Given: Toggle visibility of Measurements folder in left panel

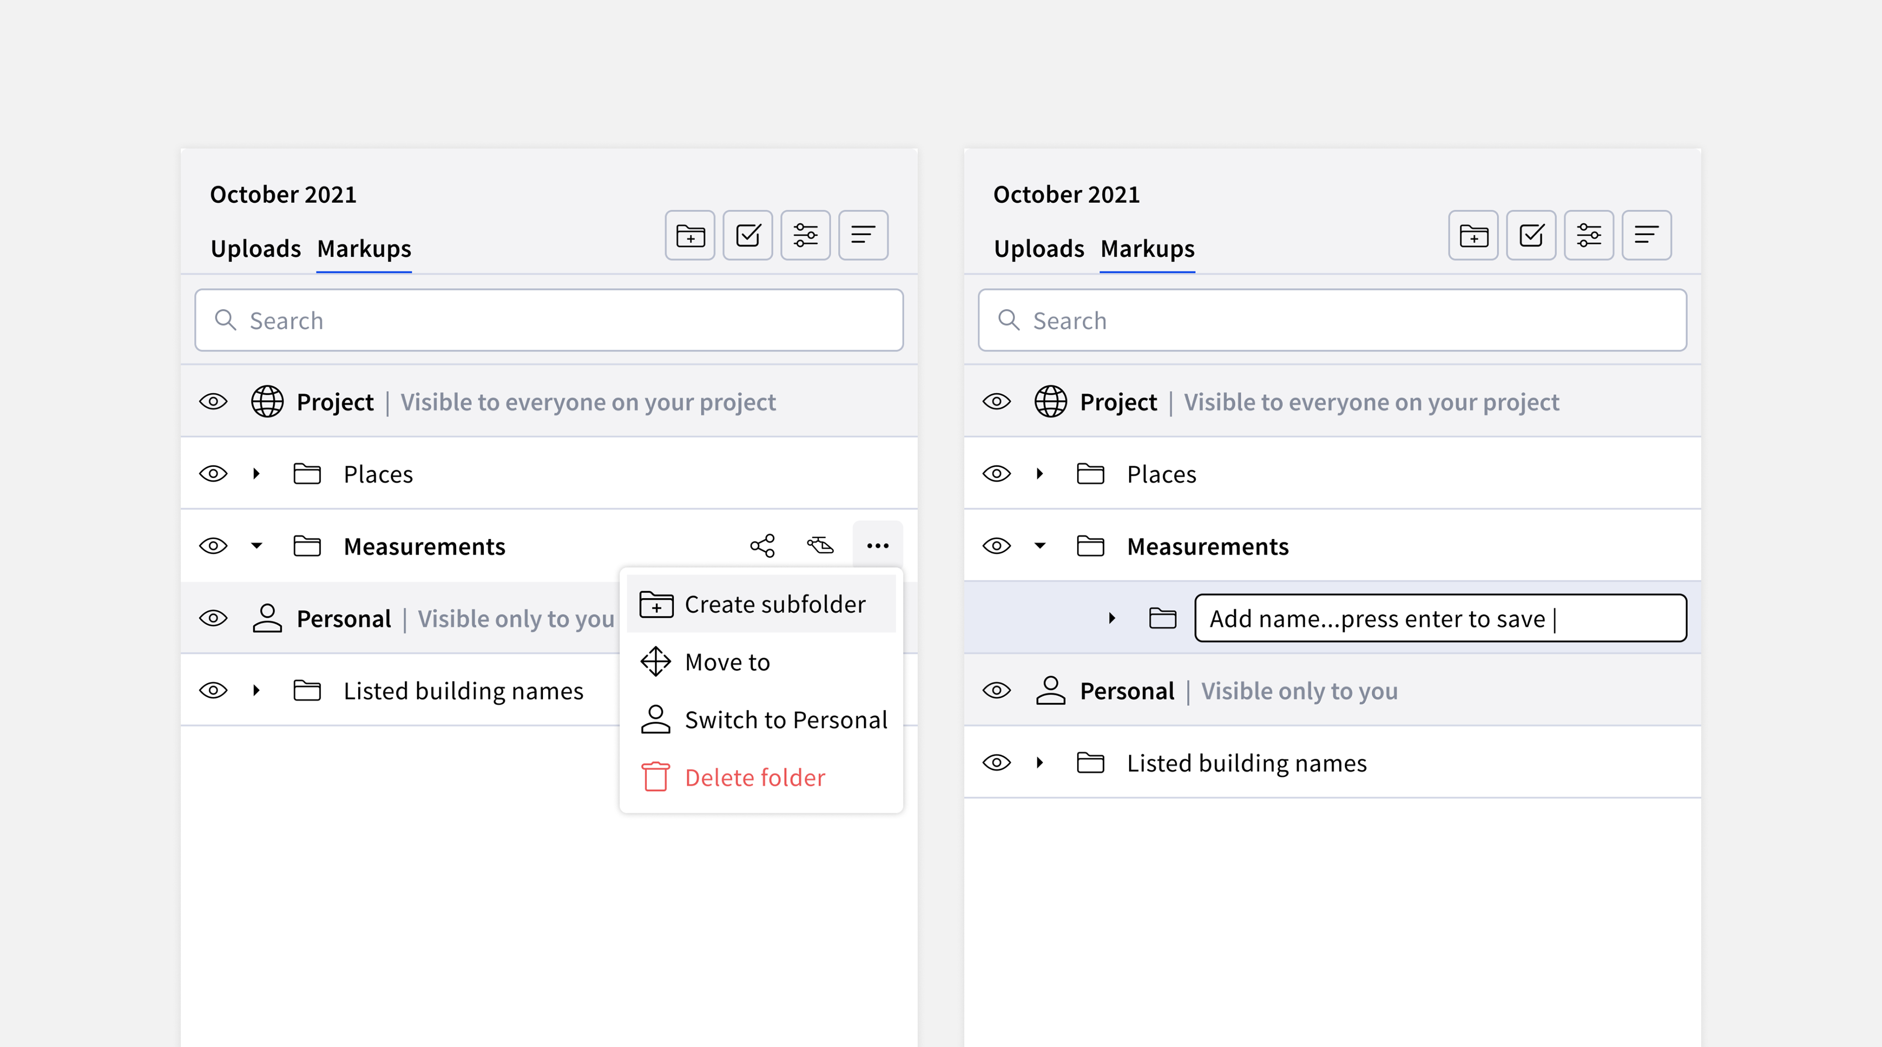Looking at the screenshot, I should [213, 546].
